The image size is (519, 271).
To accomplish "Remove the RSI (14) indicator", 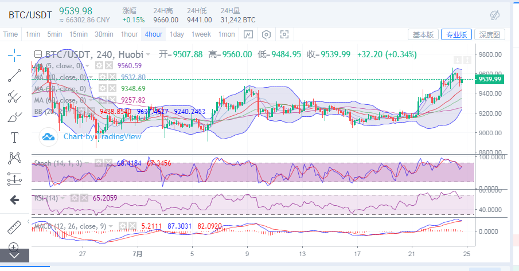I will point(84,198).
